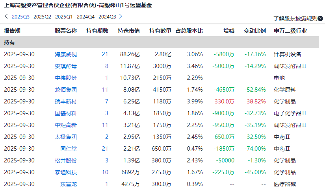Open 泰坦科技 stock link
The image size is (325, 188).
pyautogui.click(x=66, y=172)
